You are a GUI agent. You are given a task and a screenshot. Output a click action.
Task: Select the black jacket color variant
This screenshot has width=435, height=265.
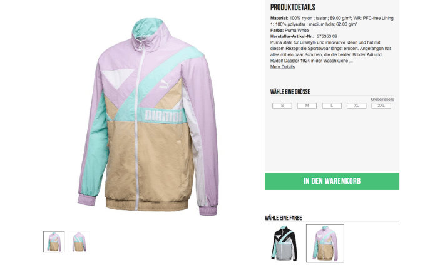pos(284,243)
